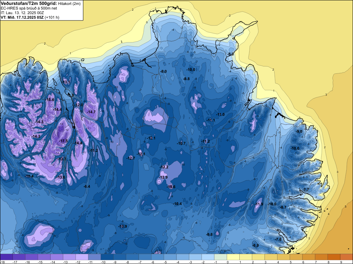This screenshot has height=264, width=353.
Task: Pick the -11.9 temperature label
Action: tap(259, 204)
